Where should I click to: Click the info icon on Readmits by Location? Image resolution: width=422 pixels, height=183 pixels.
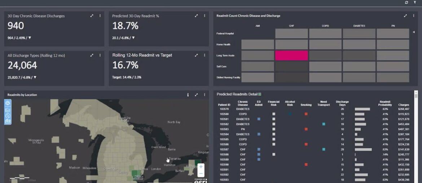188,95
